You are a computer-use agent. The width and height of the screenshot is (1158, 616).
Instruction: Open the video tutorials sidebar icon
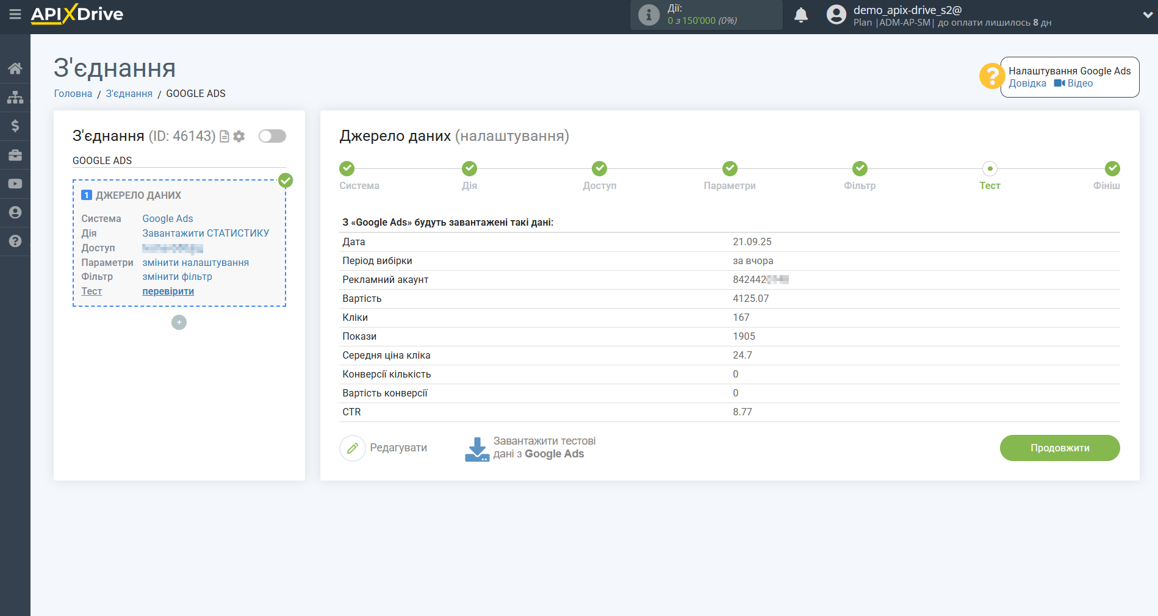tap(15, 184)
